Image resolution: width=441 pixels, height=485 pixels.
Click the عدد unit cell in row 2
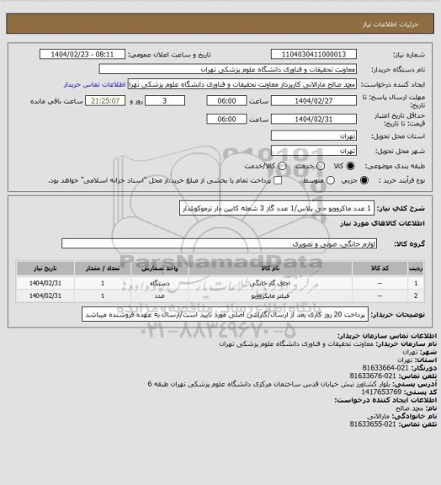click(160, 296)
